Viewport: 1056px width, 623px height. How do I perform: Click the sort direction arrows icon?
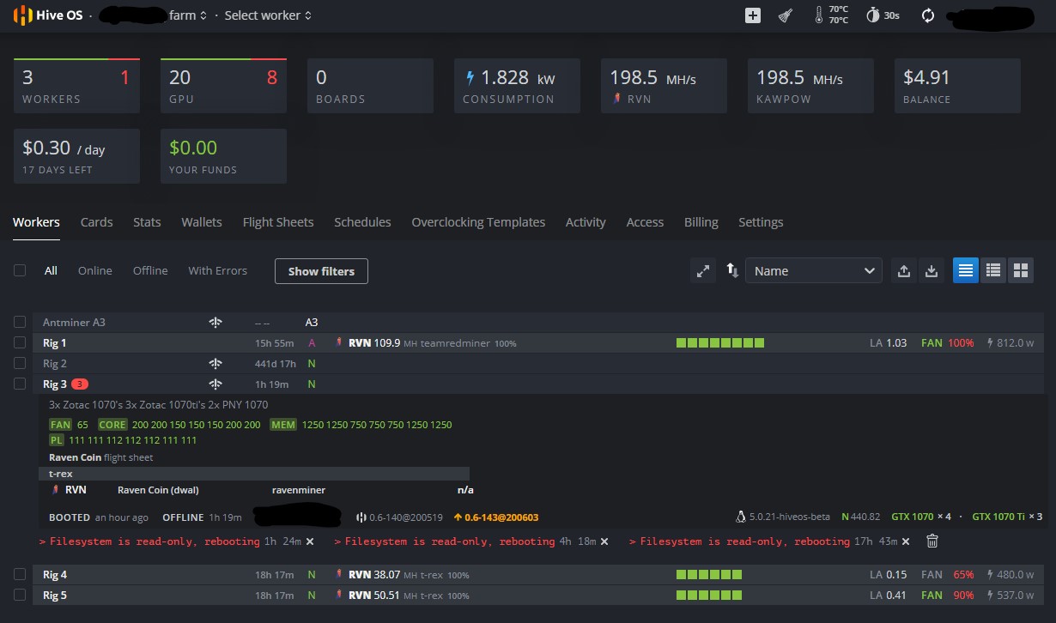point(731,270)
